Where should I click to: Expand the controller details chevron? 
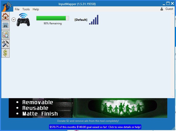coord(14,20)
